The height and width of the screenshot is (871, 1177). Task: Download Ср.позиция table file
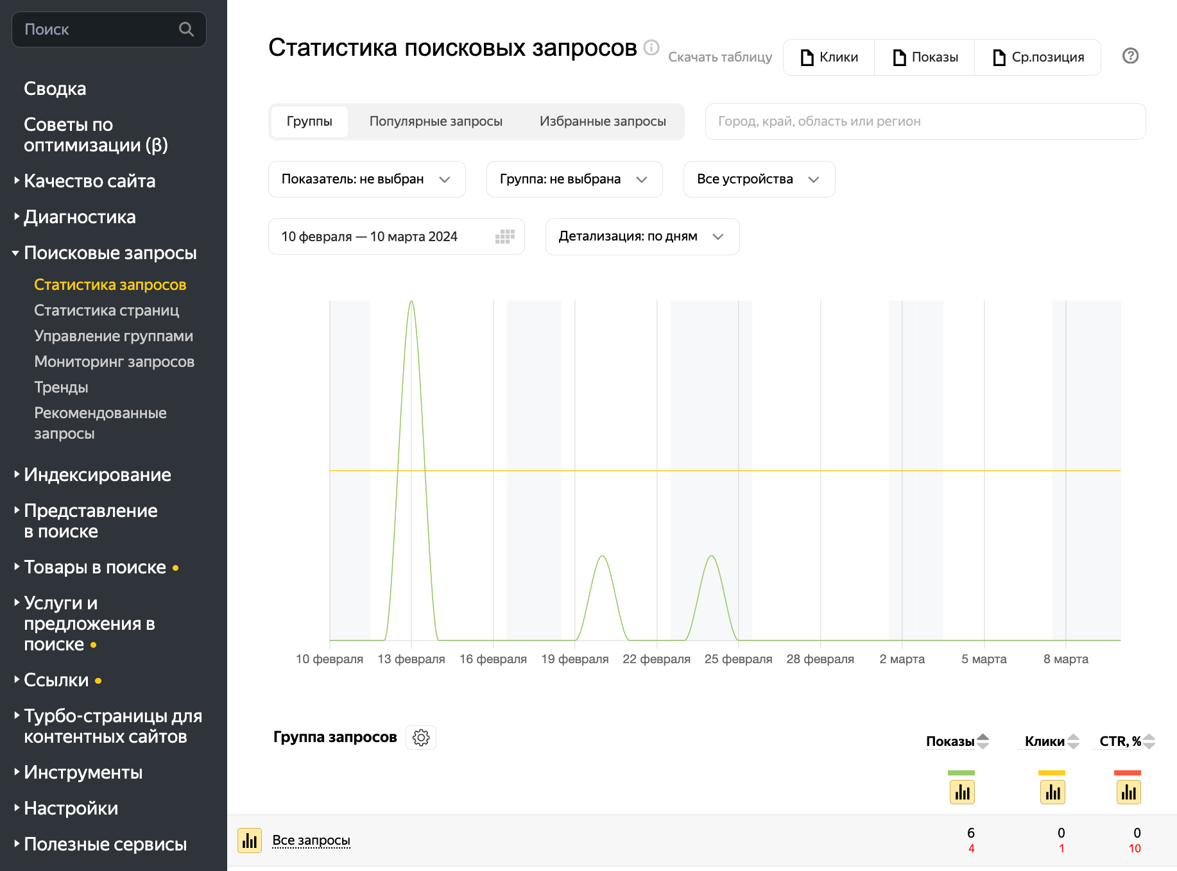point(1038,57)
